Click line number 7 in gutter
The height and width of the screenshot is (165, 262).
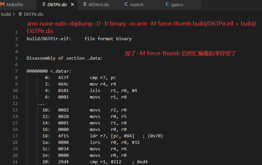pyautogui.click(x=16, y=71)
